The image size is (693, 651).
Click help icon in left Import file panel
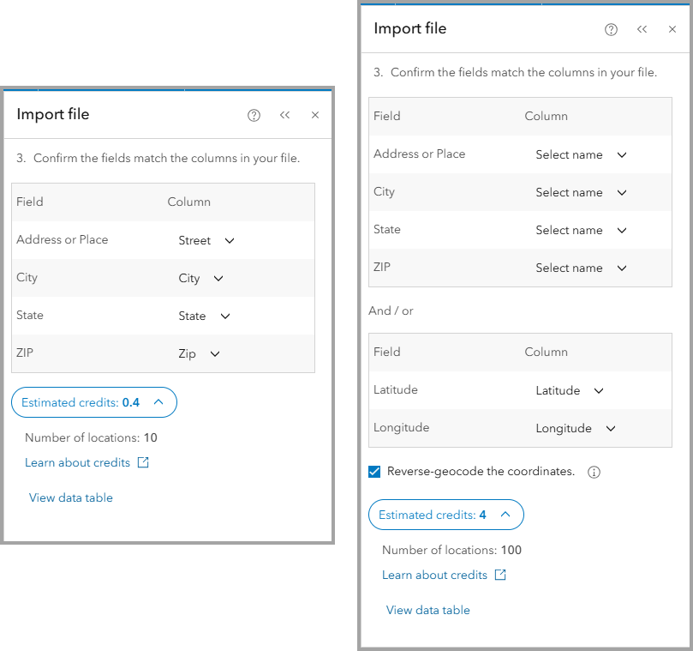click(254, 116)
